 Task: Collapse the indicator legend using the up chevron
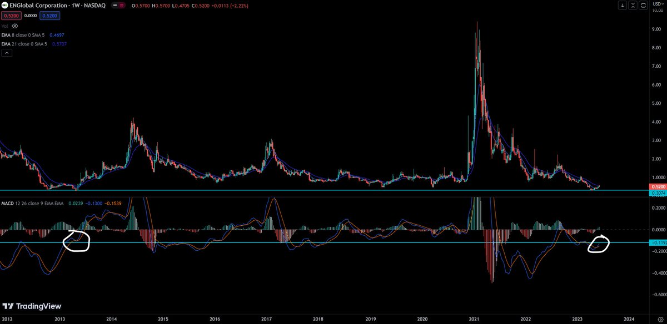click(x=6, y=52)
